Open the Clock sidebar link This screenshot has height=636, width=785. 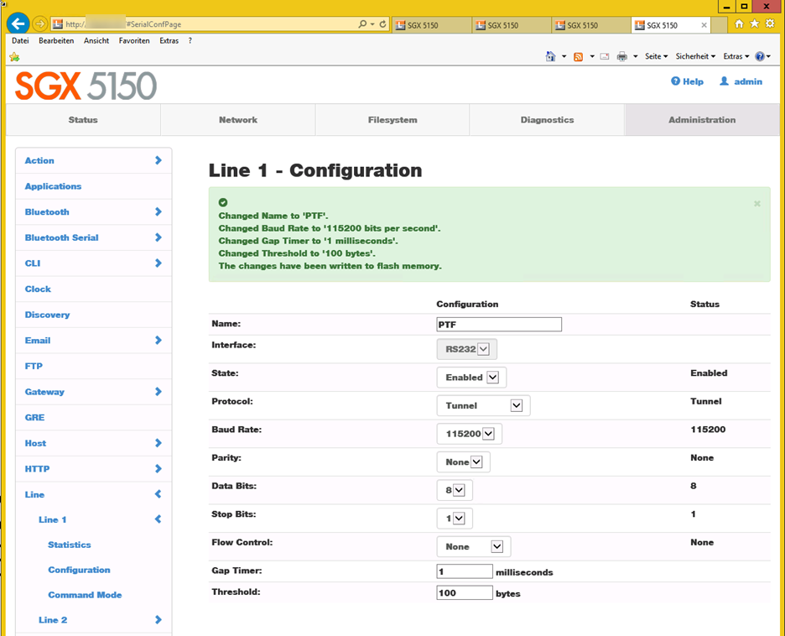(38, 289)
